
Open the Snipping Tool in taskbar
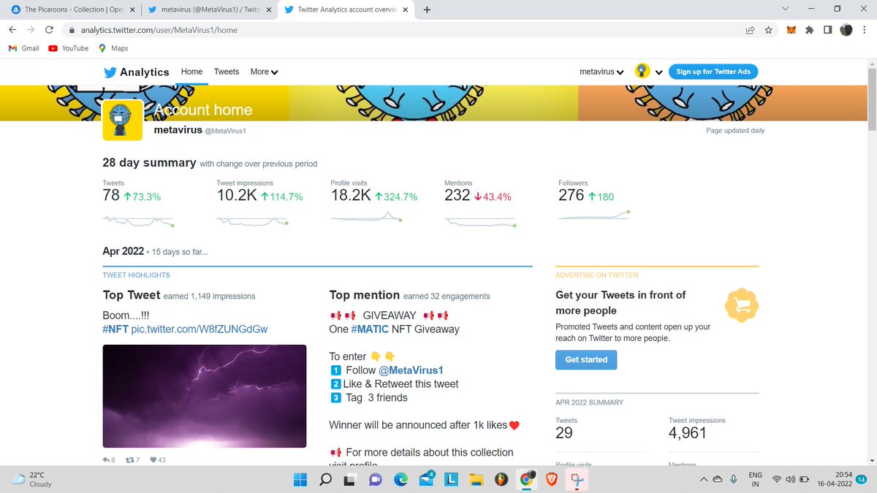(x=576, y=480)
